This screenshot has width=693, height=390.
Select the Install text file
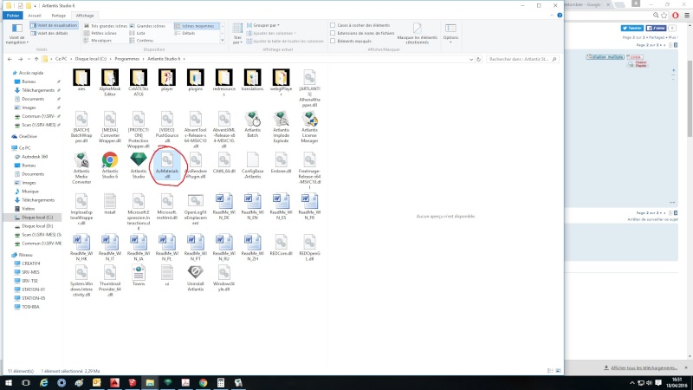click(x=110, y=204)
